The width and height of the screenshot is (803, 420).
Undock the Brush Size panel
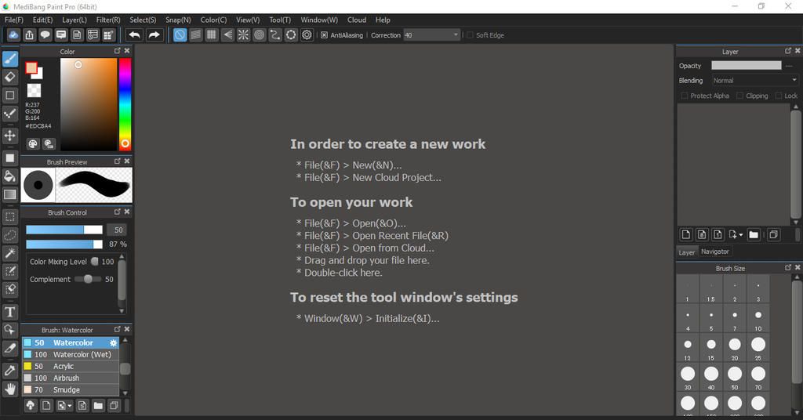(788, 267)
